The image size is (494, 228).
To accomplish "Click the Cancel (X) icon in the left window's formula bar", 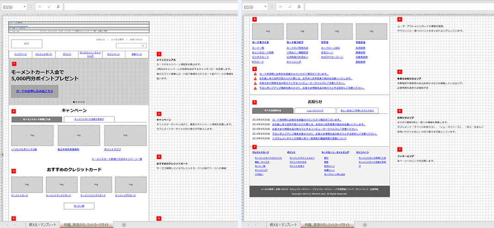I will click(x=40, y=7).
